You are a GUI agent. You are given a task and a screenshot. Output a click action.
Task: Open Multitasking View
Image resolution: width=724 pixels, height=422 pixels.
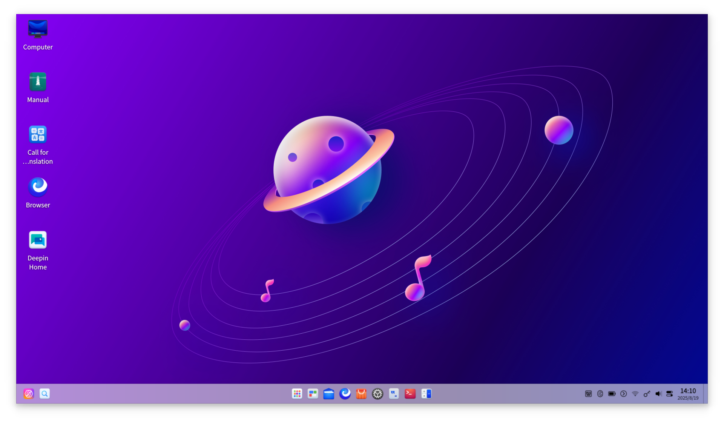[x=313, y=393]
